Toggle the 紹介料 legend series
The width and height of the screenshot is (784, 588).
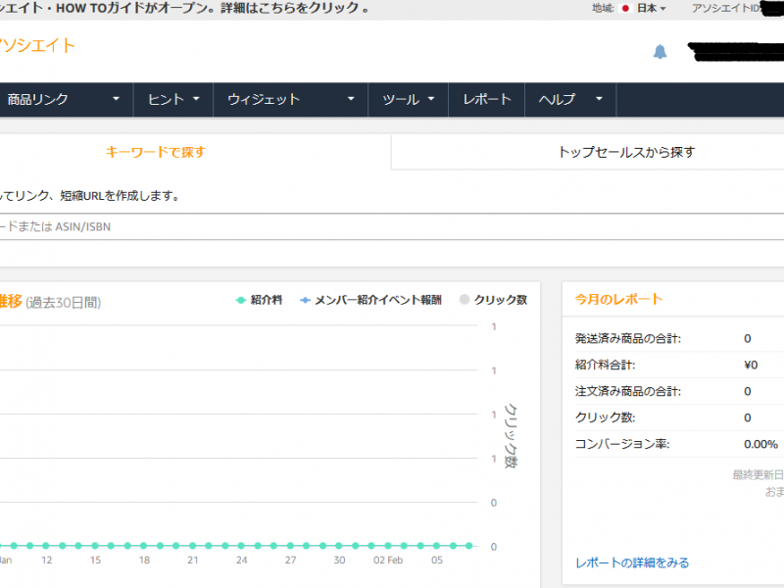point(259,300)
